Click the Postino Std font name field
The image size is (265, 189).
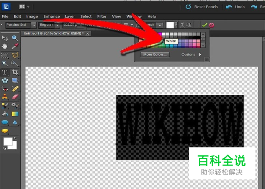(18, 25)
